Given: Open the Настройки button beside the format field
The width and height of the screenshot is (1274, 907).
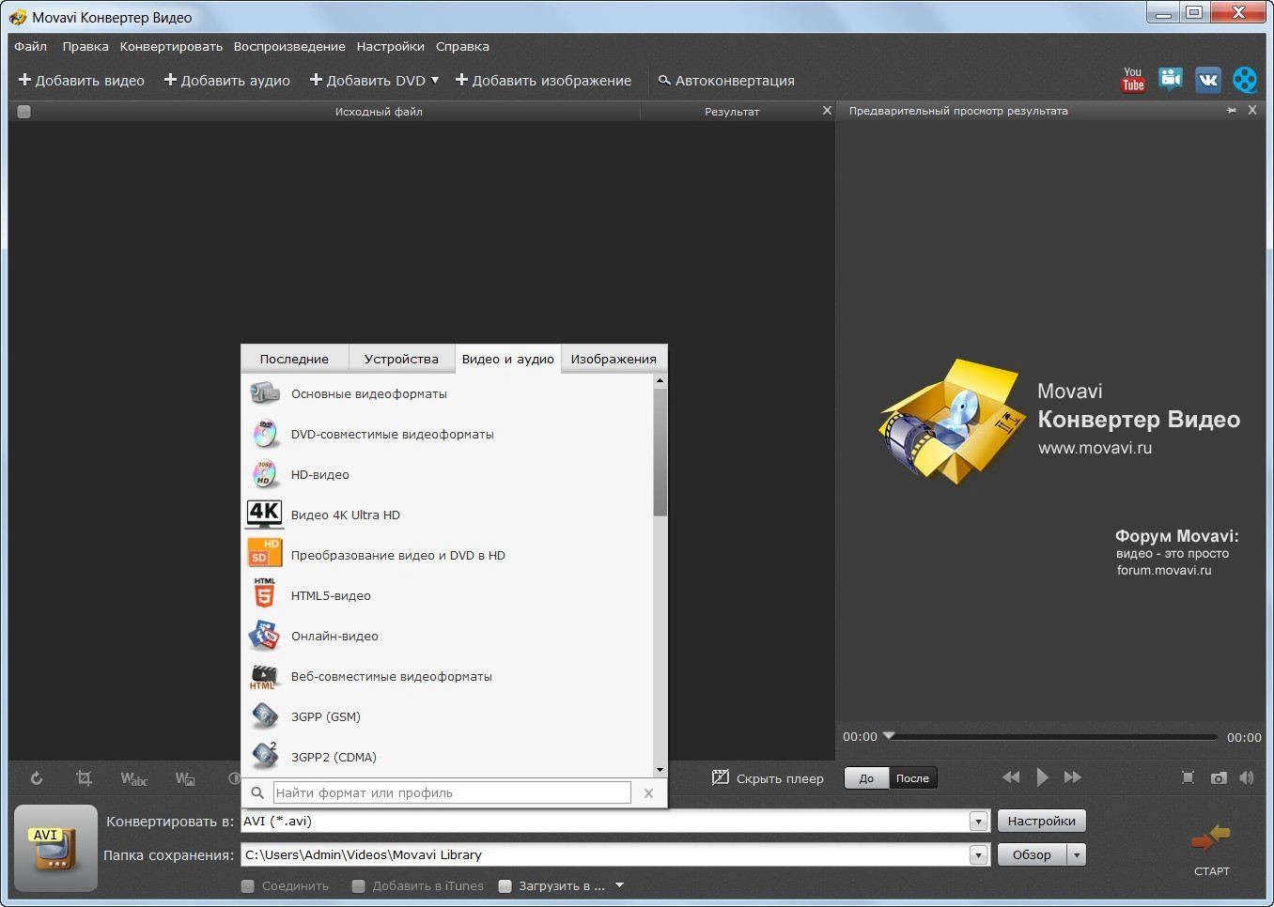Looking at the screenshot, I should [x=1041, y=822].
